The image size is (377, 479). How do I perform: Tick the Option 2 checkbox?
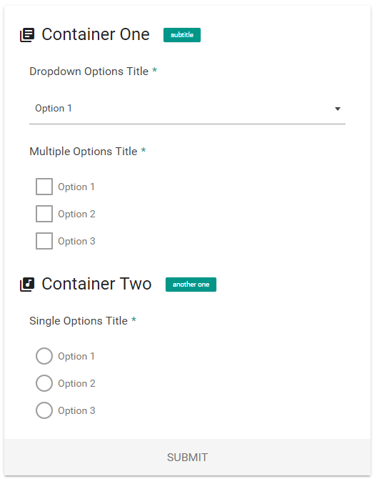(x=44, y=214)
